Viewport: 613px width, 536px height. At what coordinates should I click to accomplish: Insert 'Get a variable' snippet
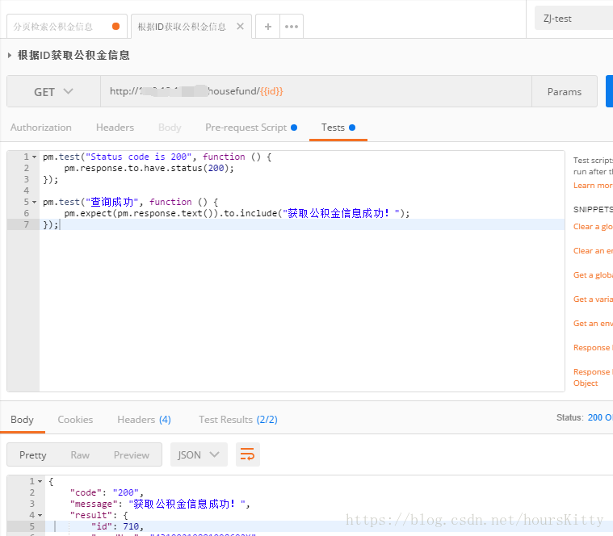[x=593, y=299]
